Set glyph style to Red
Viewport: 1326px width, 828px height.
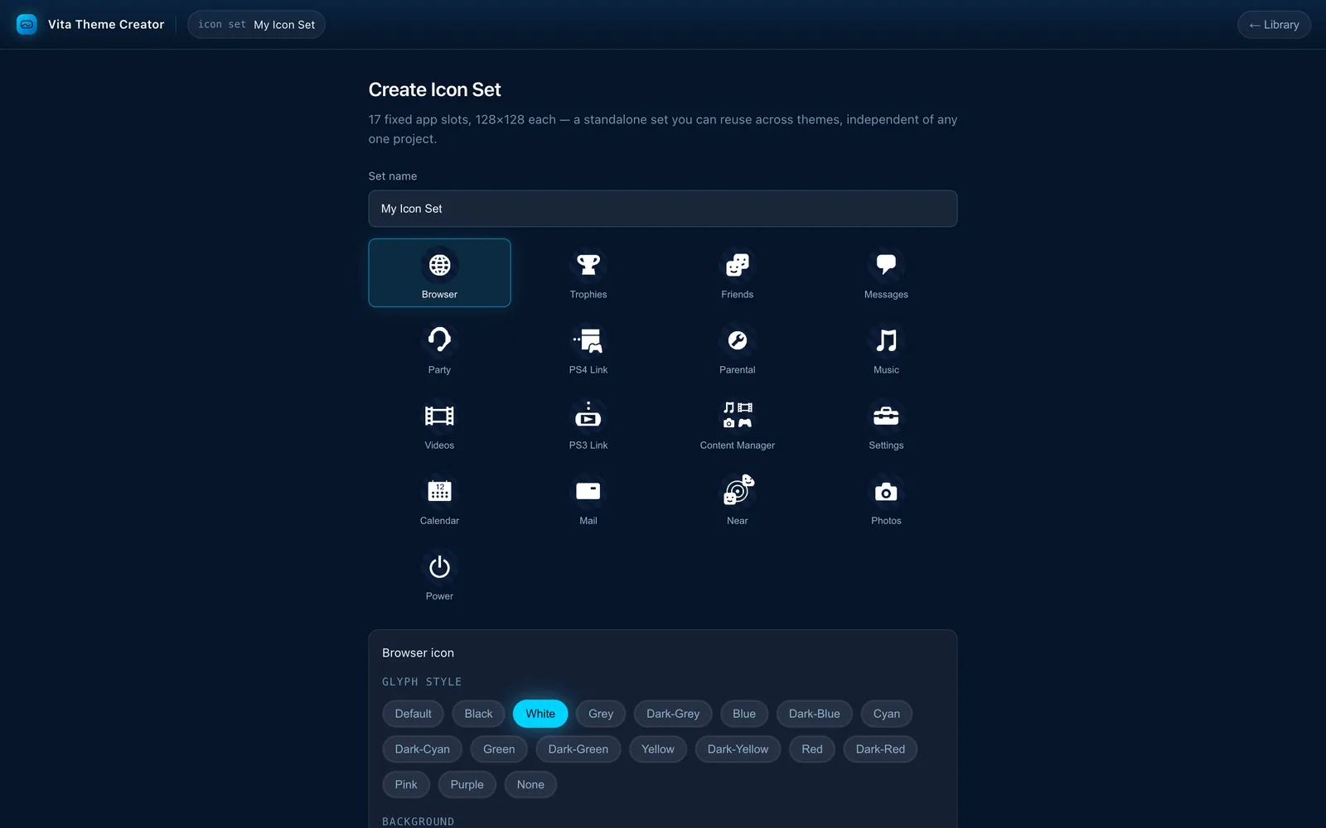click(812, 749)
